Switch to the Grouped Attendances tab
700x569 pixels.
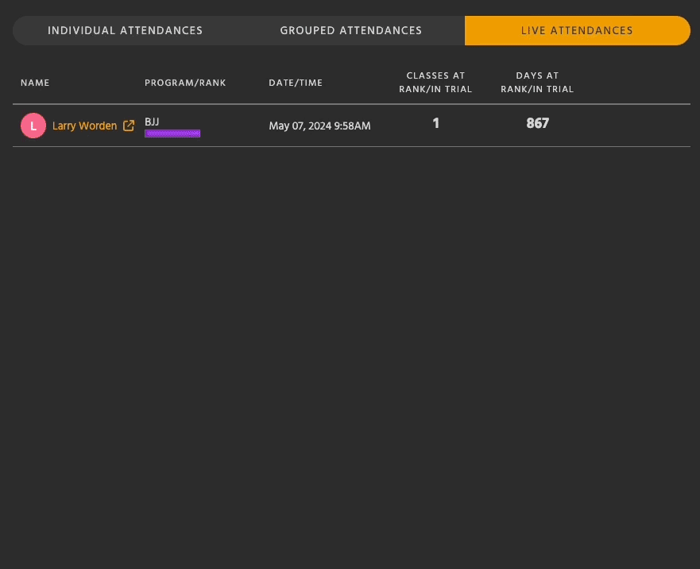pyautogui.click(x=350, y=30)
